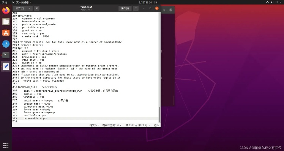Click the date and time clock
The image size is (284, 151).
point(142,2)
